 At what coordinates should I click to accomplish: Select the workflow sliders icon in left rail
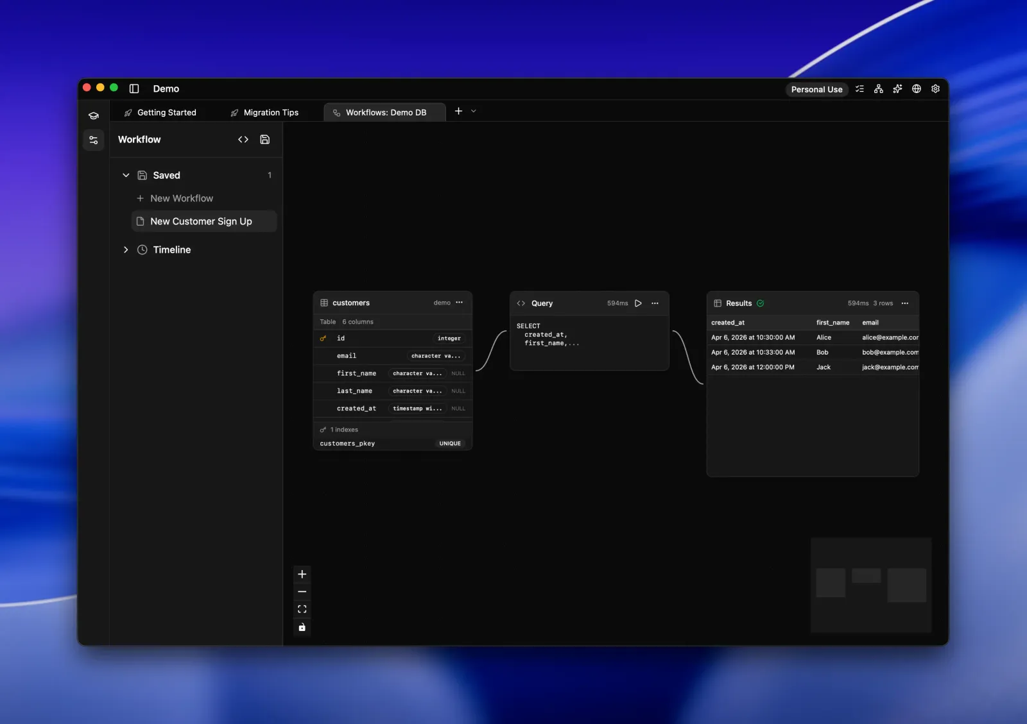pyautogui.click(x=94, y=140)
